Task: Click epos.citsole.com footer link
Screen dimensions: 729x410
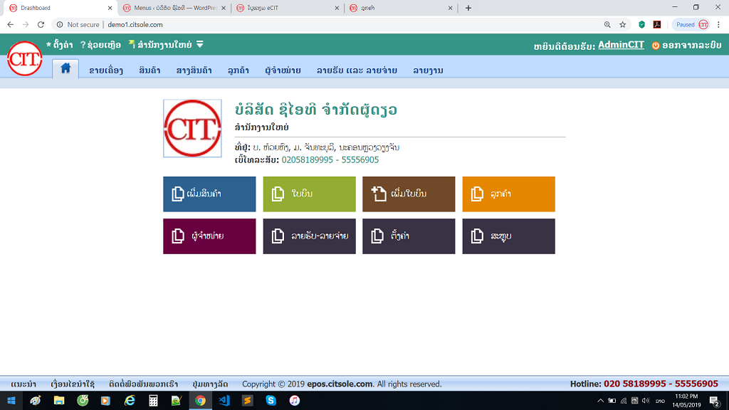Action: pyautogui.click(x=340, y=384)
